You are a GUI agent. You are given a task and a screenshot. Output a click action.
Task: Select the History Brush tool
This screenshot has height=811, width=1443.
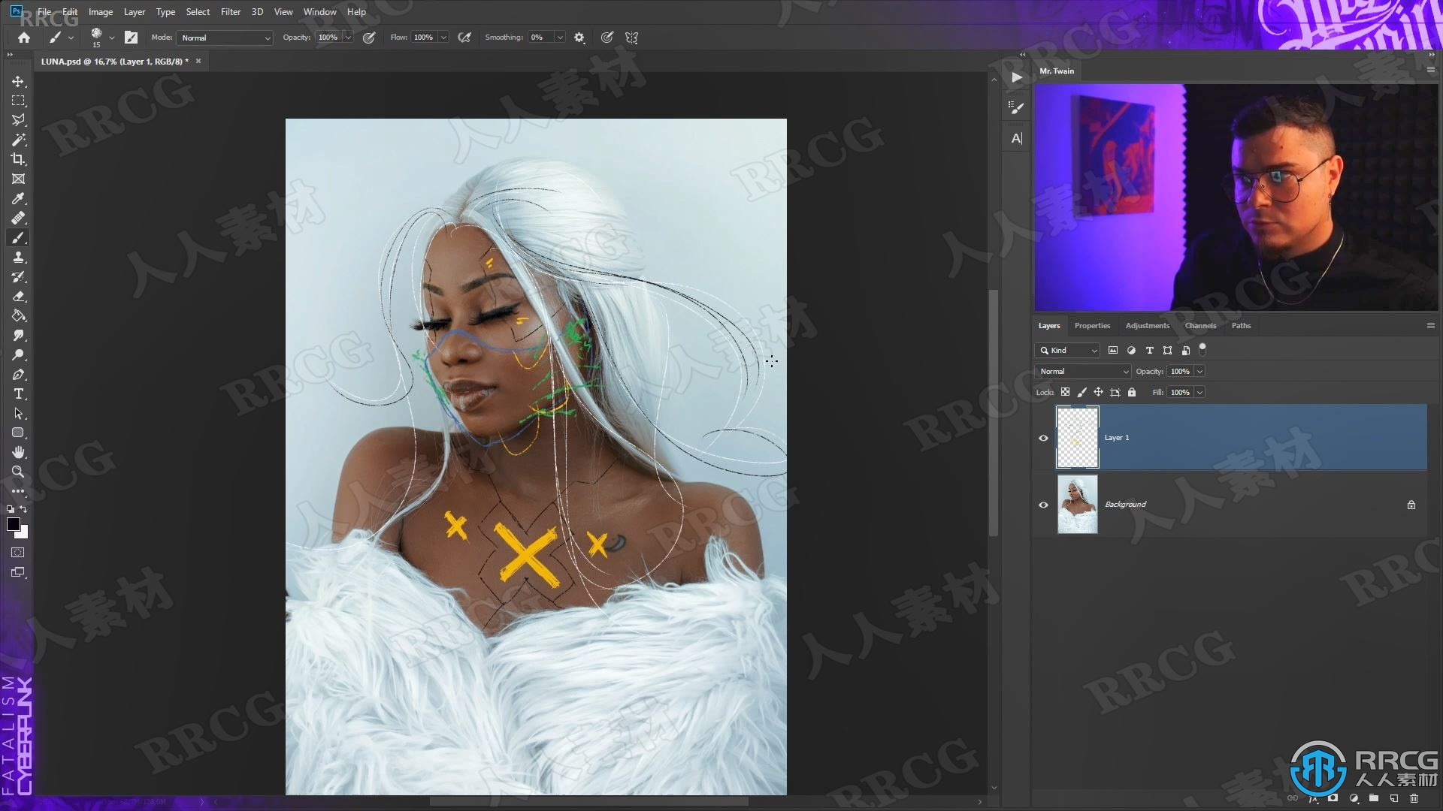(x=18, y=276)
